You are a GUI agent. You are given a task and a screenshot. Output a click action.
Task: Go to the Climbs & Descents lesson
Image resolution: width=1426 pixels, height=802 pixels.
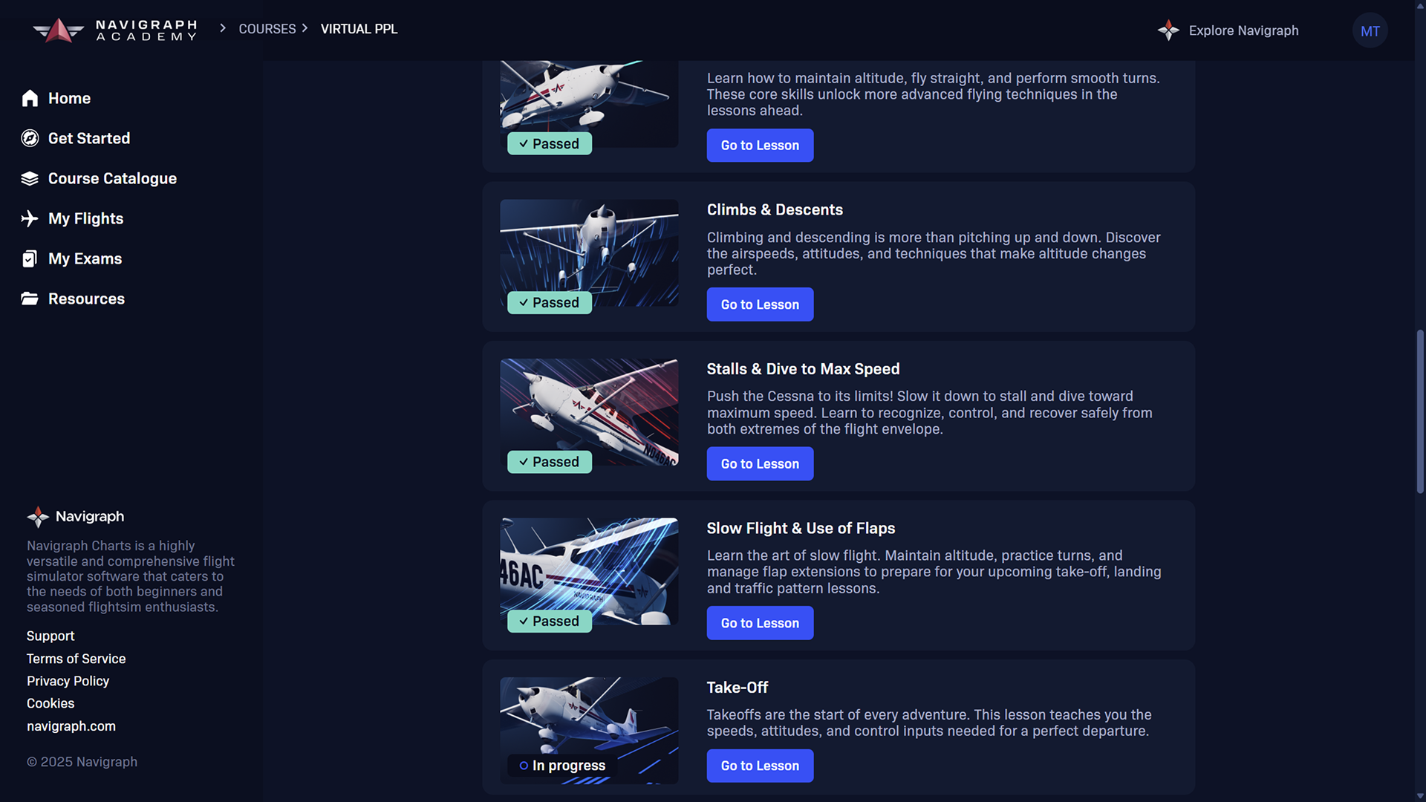(x=760, y=304)
